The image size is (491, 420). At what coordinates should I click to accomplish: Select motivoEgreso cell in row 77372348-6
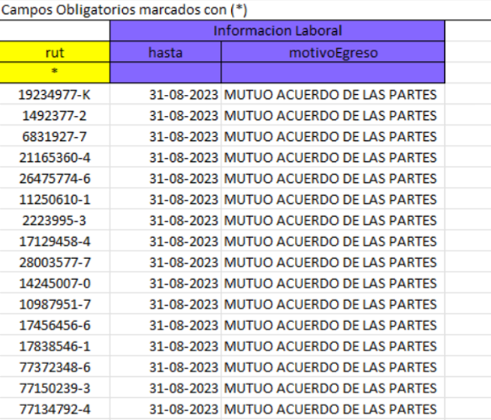333,367
